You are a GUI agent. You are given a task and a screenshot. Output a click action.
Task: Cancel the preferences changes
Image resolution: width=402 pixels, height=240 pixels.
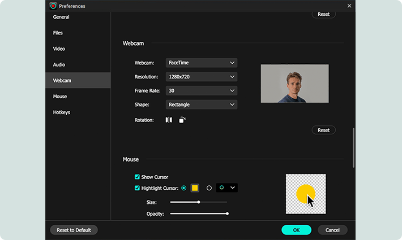[x=332, y=230]
